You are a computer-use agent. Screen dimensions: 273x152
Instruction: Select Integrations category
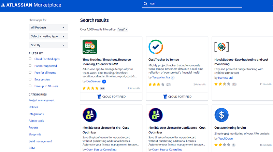pyautogui.click(x=36, y=114)
